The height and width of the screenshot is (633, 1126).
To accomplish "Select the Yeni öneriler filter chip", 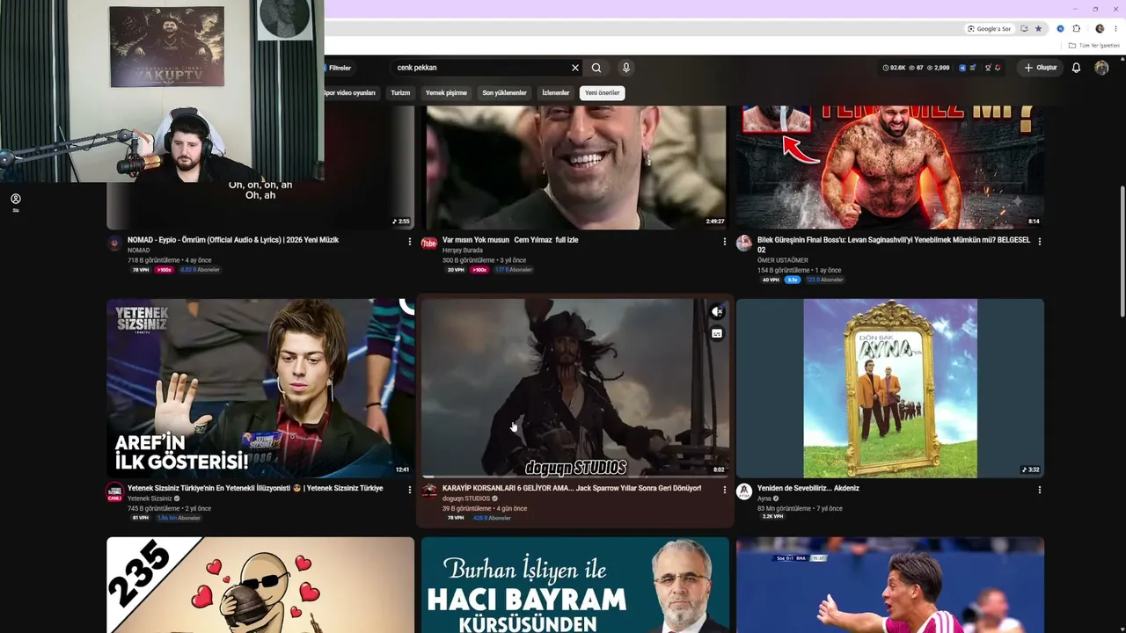I will [x=603, y=92].
